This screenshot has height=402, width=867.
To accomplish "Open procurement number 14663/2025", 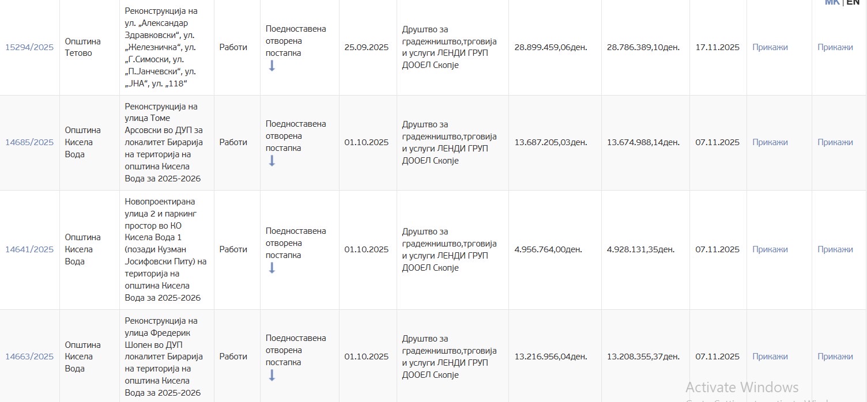I will 29,357.
